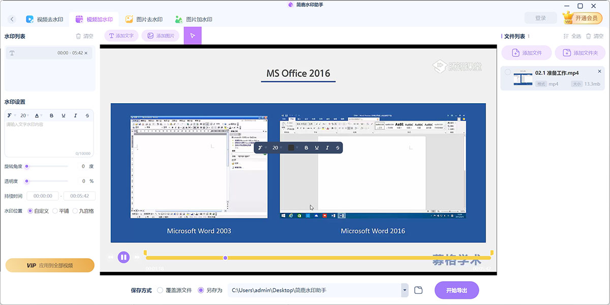This screenshot has width=610, height=305.
Task: Clear the file list with 清空
Action: pos(596,36)
